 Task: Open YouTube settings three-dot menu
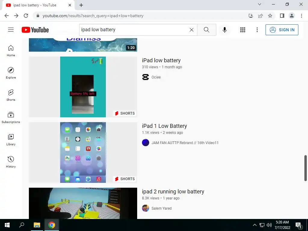[257, 30]
